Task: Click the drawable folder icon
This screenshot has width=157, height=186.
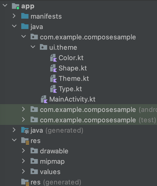Action: [x=34, y=151]
